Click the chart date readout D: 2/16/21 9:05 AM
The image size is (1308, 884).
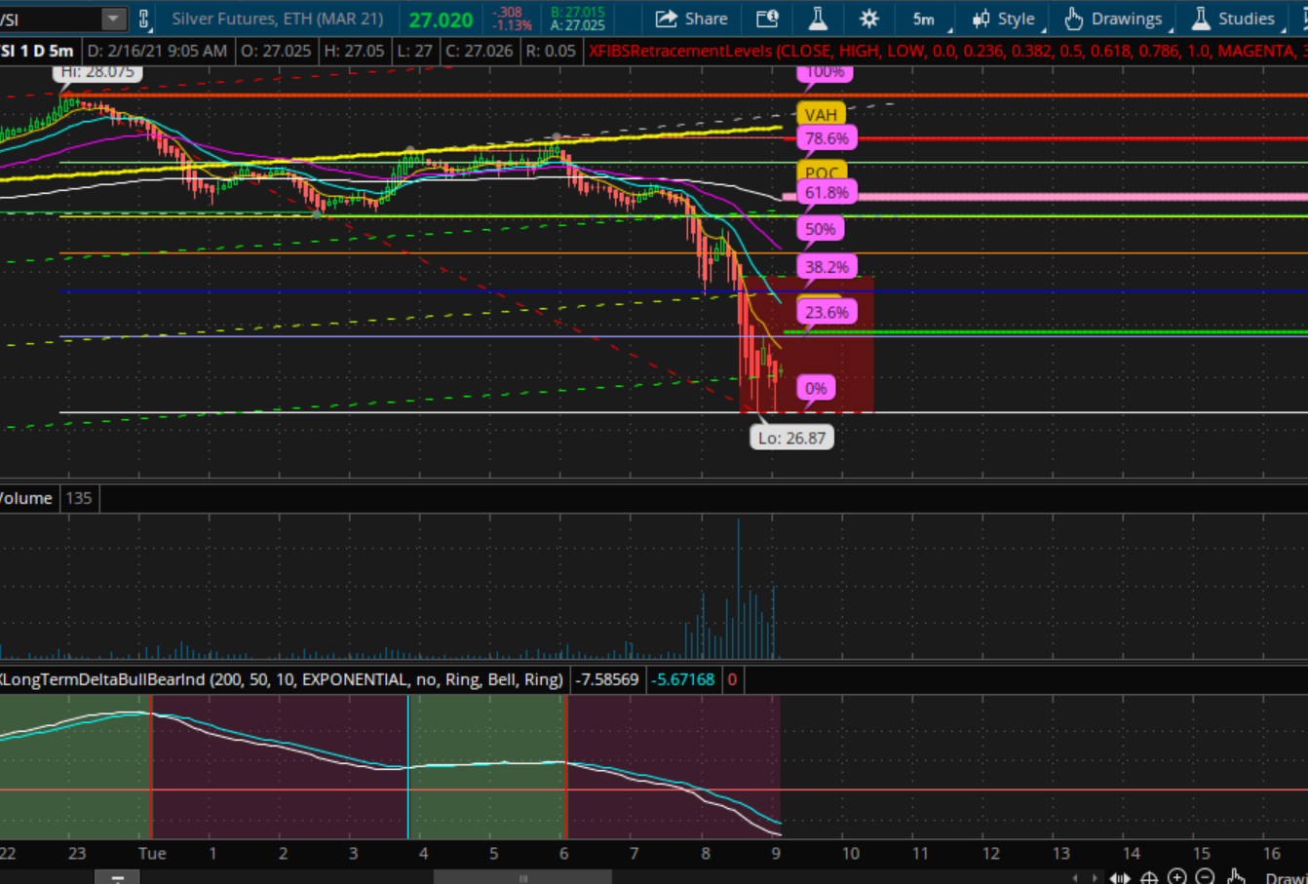pyautogui.click(x=157, y=51)
